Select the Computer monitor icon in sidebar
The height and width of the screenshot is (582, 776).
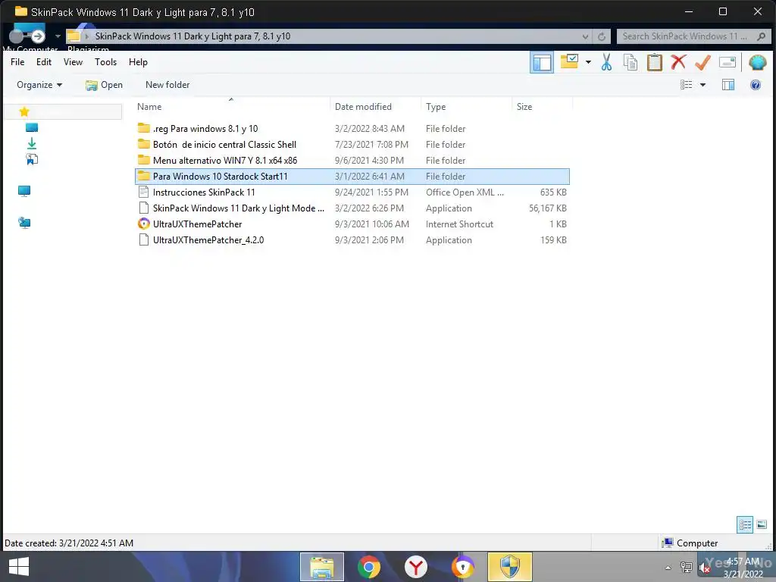(x=23, y=191)
